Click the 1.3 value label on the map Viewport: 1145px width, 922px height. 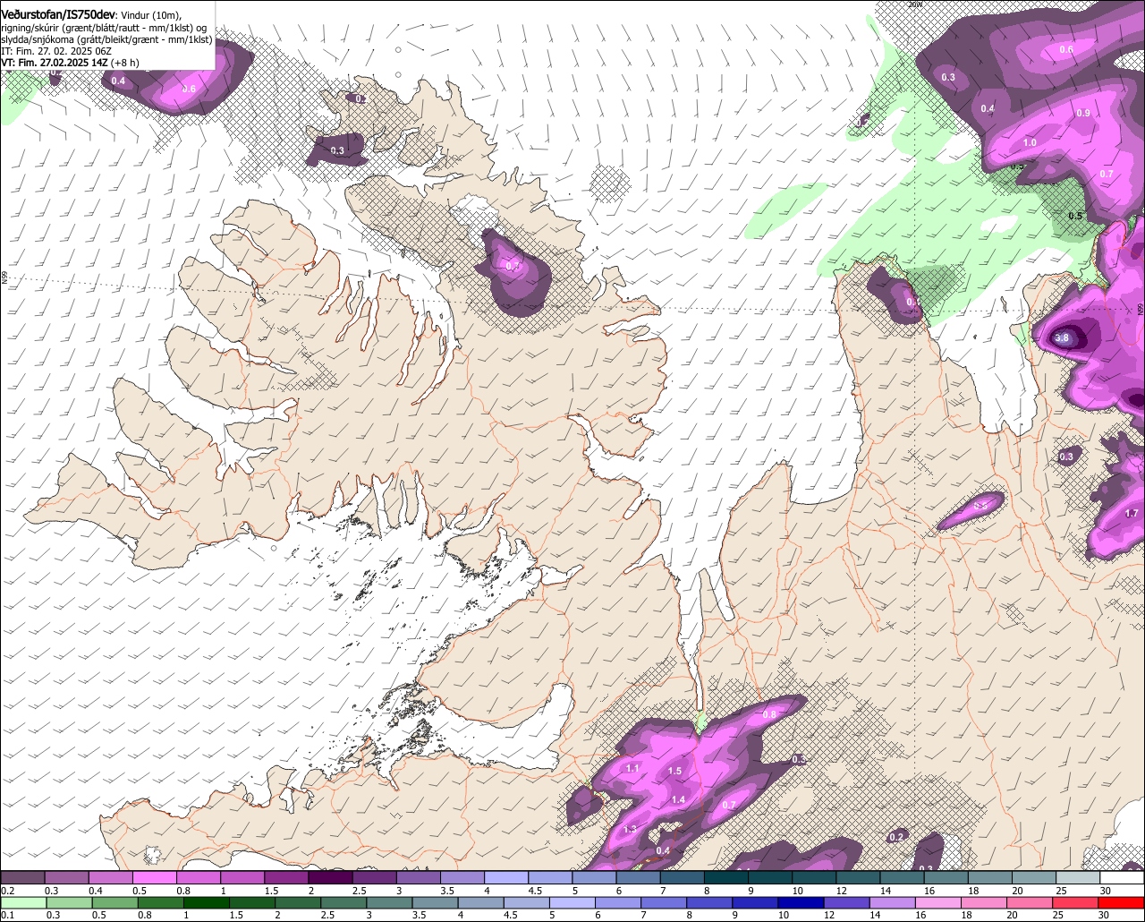[x=631, y=830]
